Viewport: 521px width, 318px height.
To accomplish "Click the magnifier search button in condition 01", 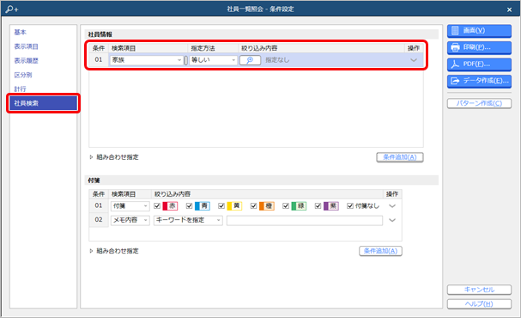I will (x=250, y=60).
